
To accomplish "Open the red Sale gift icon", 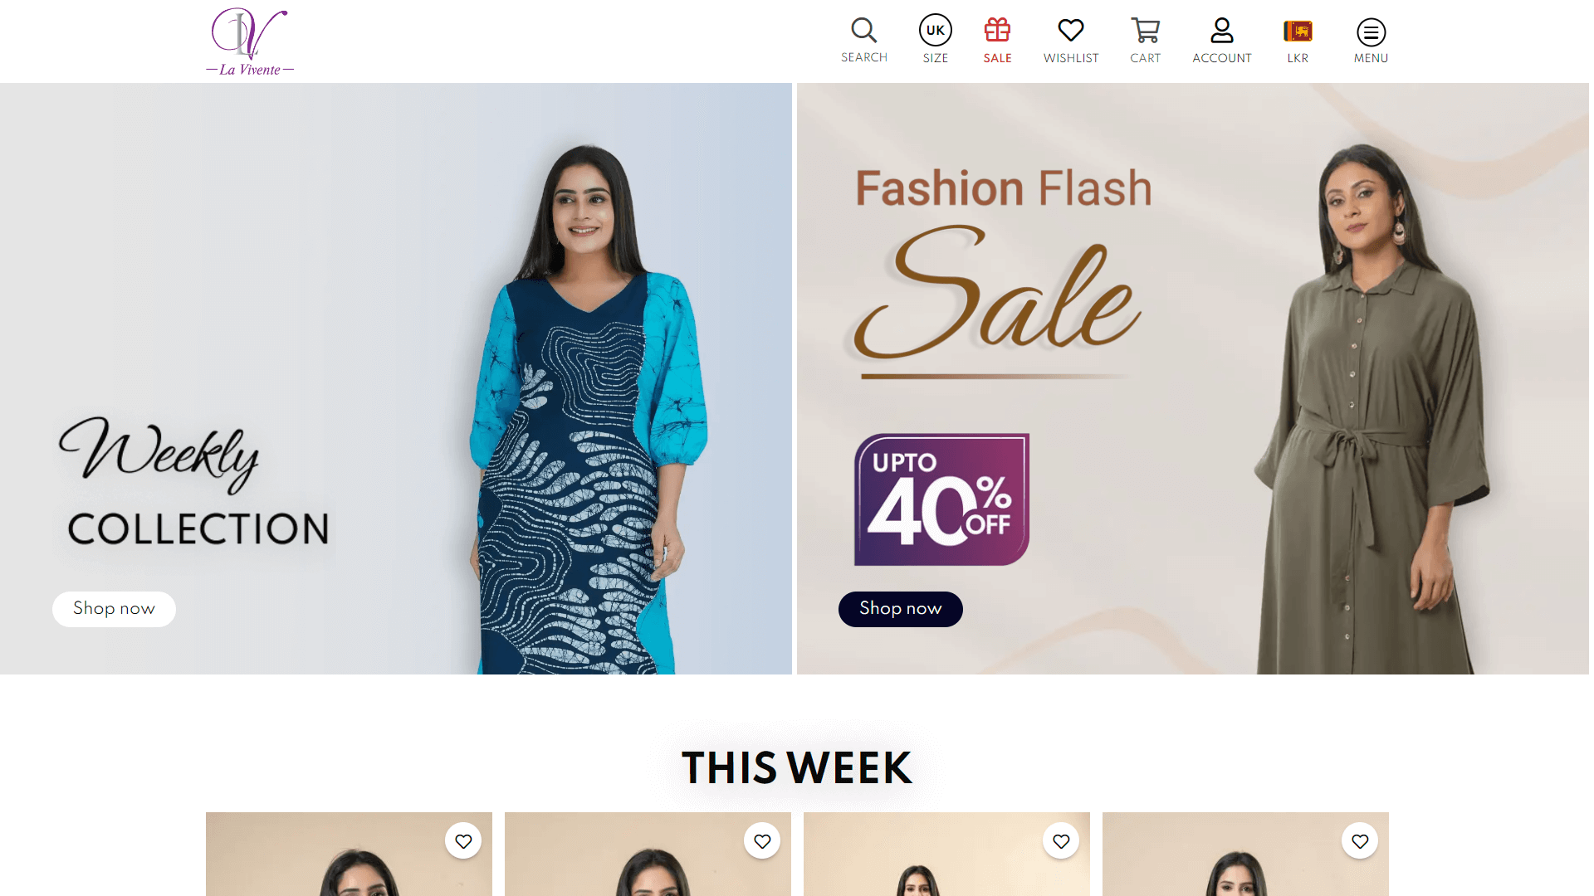I will pyautogui.click(x=997, y=31).
